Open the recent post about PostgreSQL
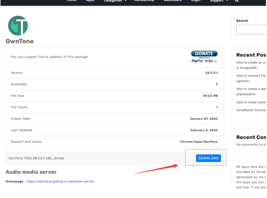267x198 pixels. [251, 65]
